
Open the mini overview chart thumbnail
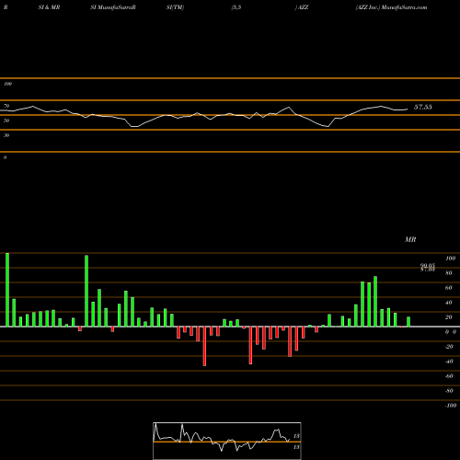[227, 441]
